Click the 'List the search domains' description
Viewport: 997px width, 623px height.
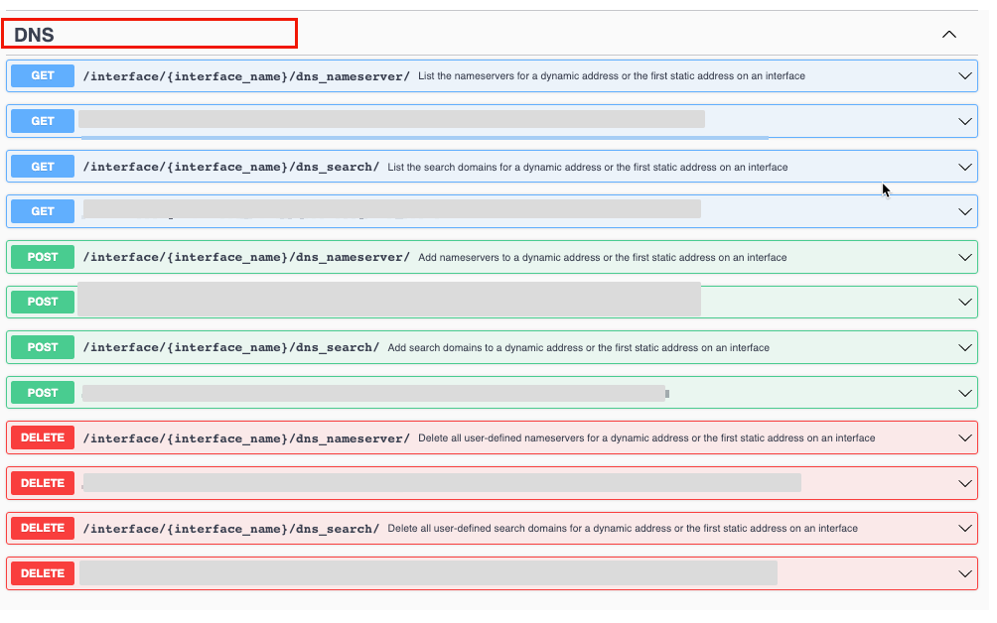click(x=588, y=167)
